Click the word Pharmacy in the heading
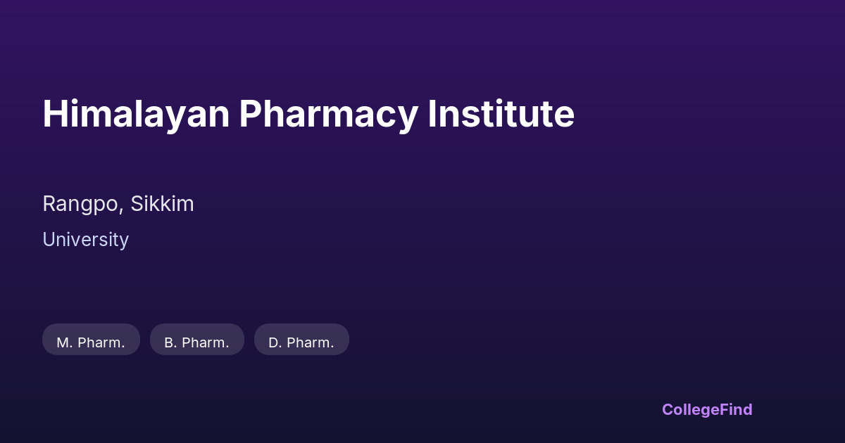Viewport: 845px width, 443px height. [328, 114]
